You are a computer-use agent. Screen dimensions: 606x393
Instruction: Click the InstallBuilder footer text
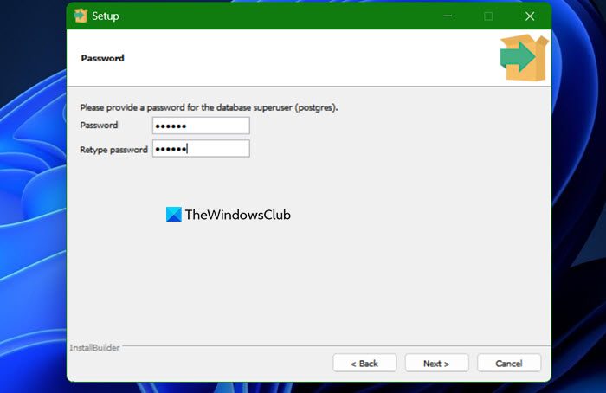point(94,348)
